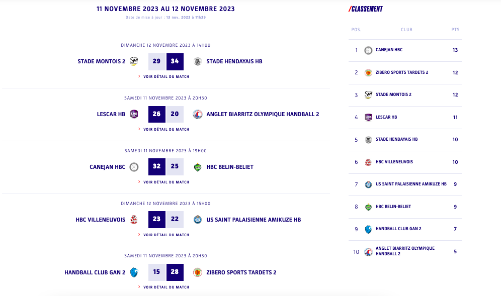Screen dimensions: 501x296
Task: Select Zibero Sports Tardets 2 in standings
Action: pos(402,72)
